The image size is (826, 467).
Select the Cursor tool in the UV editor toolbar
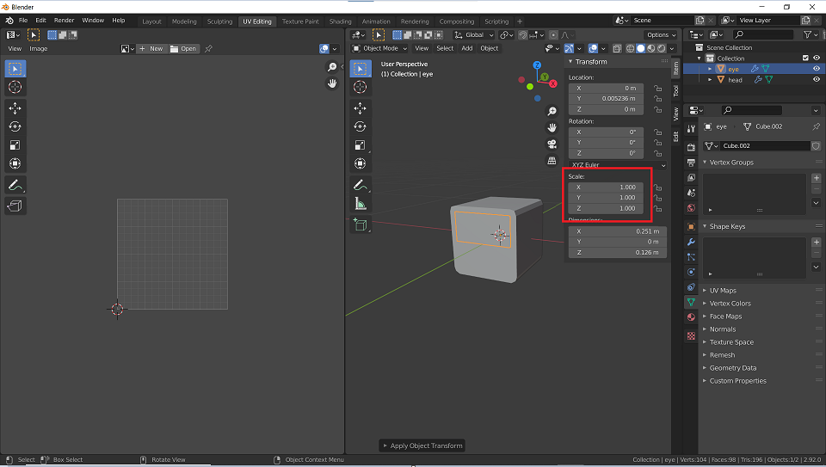[x=15, y=87]
